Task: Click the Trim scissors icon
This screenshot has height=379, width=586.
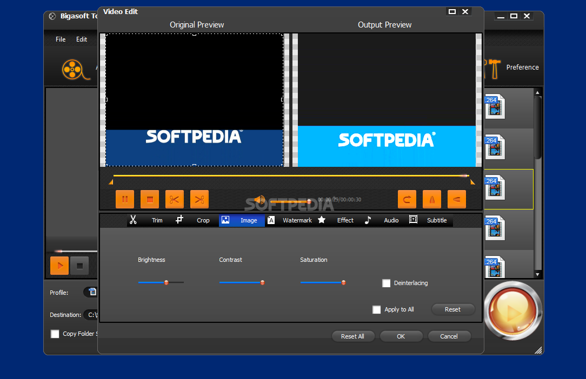Action: point(133,220)
